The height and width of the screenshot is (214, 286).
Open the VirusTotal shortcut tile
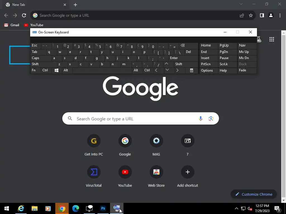pos(94,176)
